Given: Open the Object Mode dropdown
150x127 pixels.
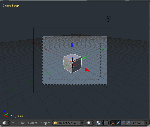Looking at the screenshot, I should pyautogui.click(x=68, y=123).
